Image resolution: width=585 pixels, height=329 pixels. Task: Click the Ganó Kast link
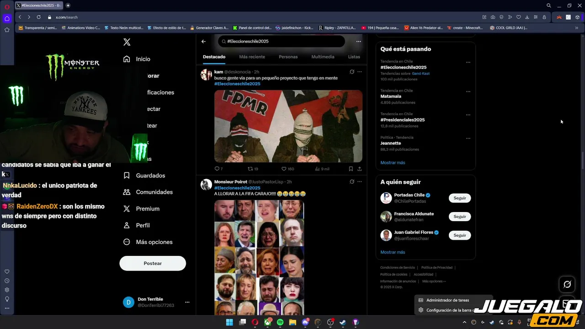click(x=420, y=73)
